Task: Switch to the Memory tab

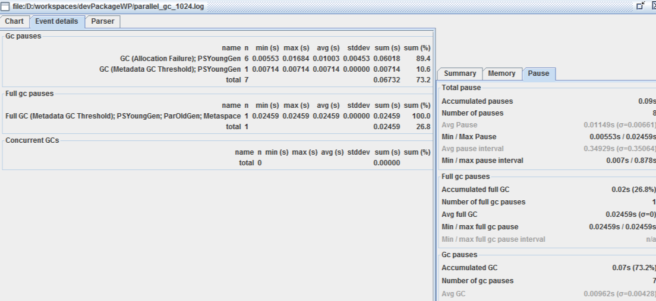Action: coord(502,73)
